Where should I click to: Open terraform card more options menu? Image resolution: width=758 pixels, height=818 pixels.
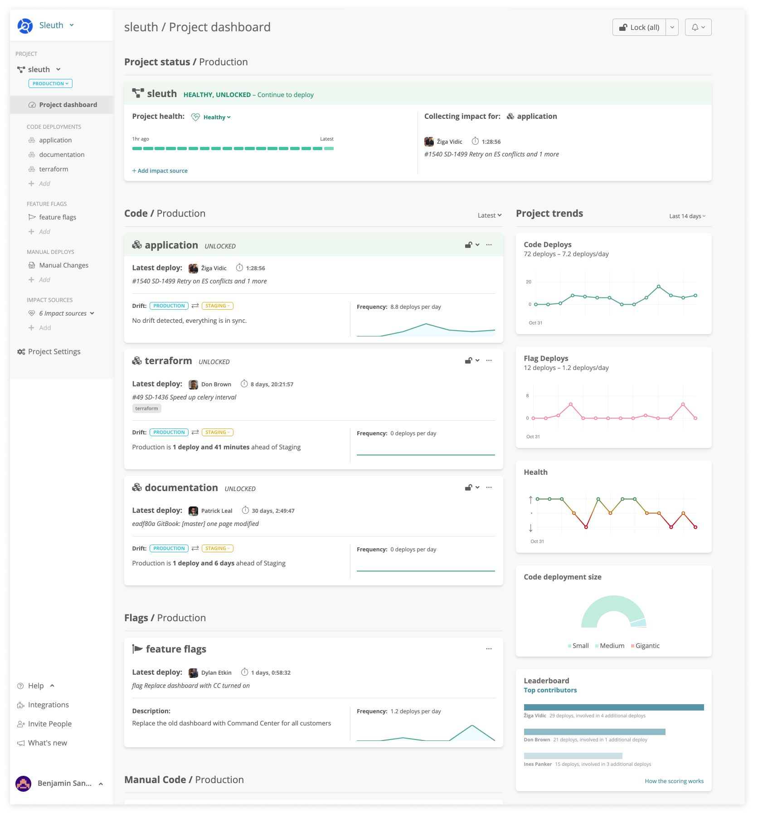point(489,360)
